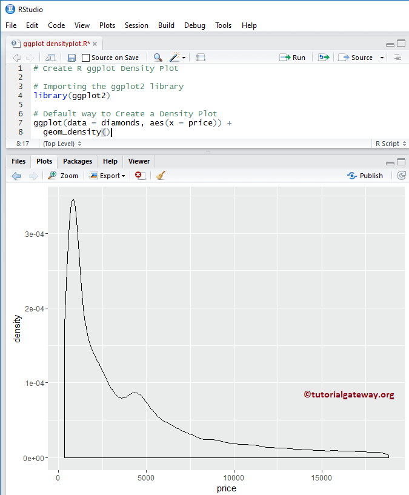Screen dimensions: 409x495
Task: Click the code tools magic wand
Action: coord(175,57)
